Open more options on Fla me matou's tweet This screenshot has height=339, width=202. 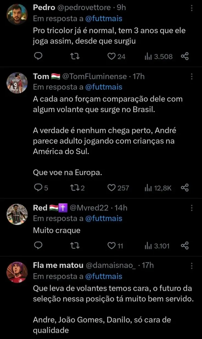point(192,266)
